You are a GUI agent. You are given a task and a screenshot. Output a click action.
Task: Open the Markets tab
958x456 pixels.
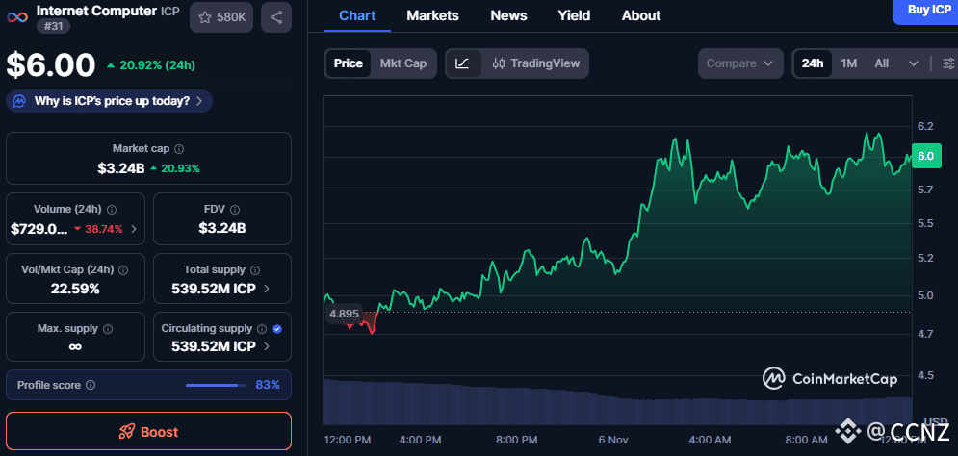click(432, 15)
